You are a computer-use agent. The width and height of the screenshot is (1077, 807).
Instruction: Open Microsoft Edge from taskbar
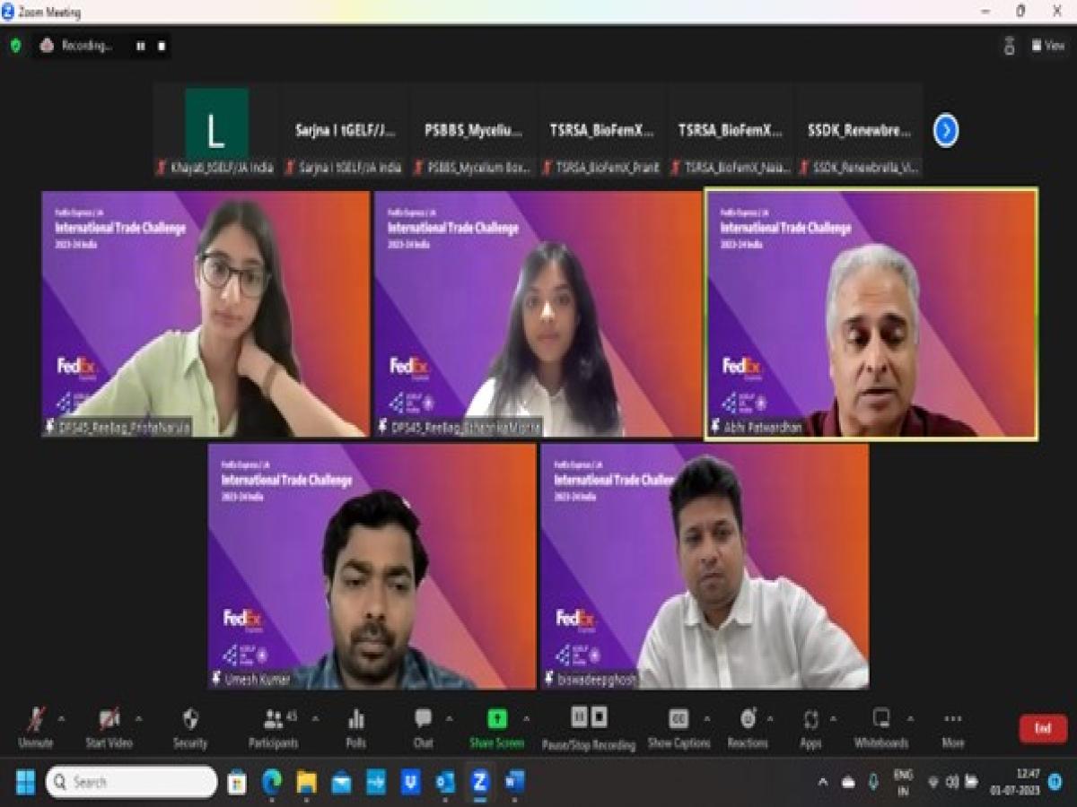[x=272, y=782]
